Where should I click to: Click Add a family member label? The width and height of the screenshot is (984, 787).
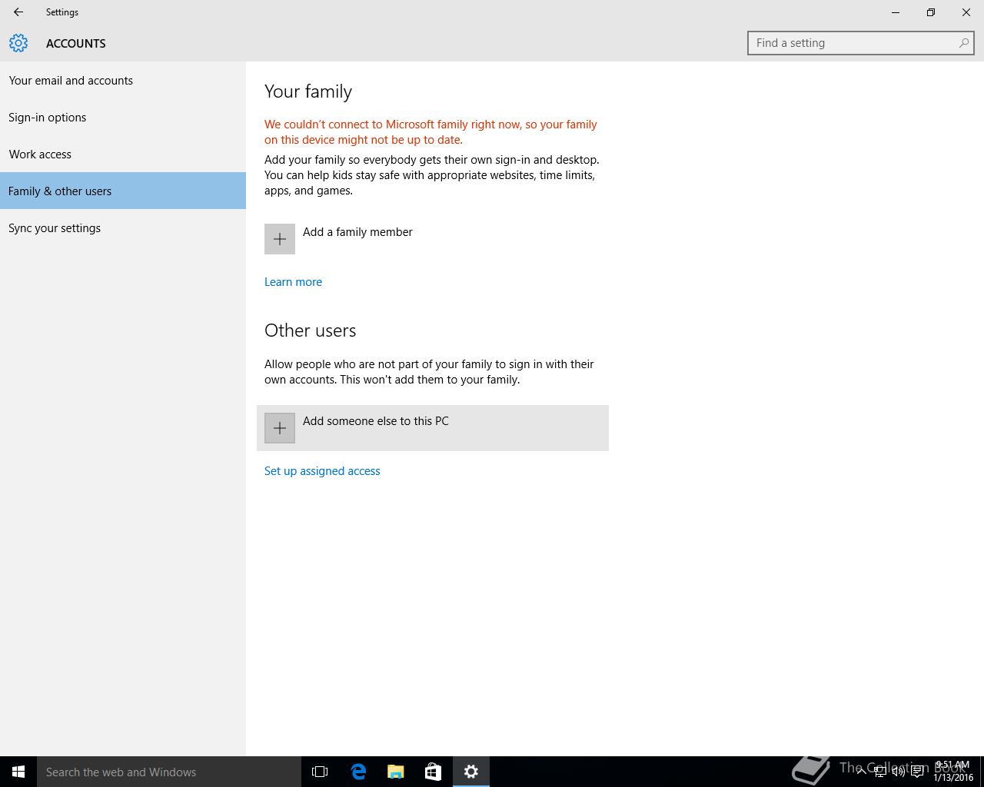357,232
